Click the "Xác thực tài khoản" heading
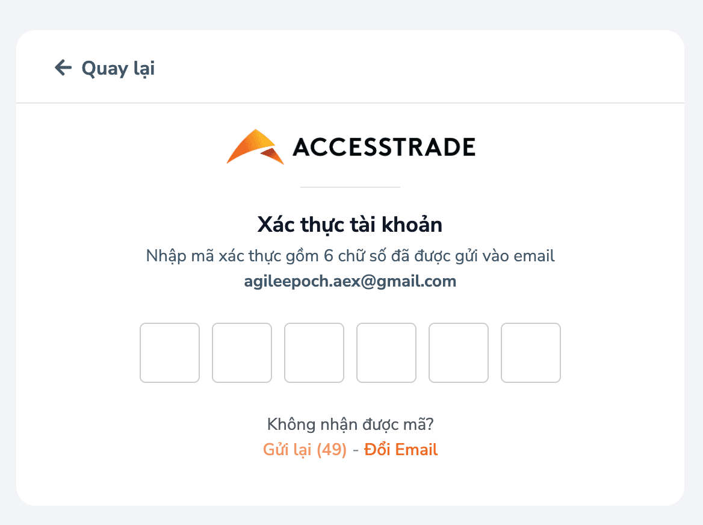 pyautogui.click(x=350, y=225)
